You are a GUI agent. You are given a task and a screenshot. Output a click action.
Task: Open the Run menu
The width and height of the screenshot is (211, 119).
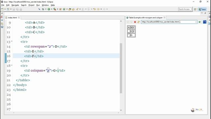[x=38, y=5]
